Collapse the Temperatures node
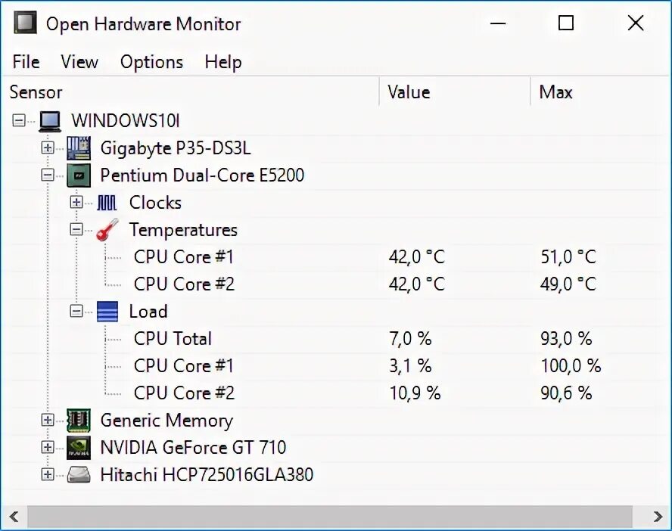The height and width of the screenshot is (531, 672). click(76, 229)
